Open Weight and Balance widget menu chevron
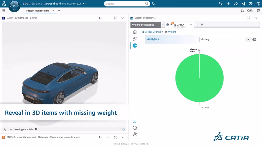Screen dimensions: 262x147 click(256, 18)
